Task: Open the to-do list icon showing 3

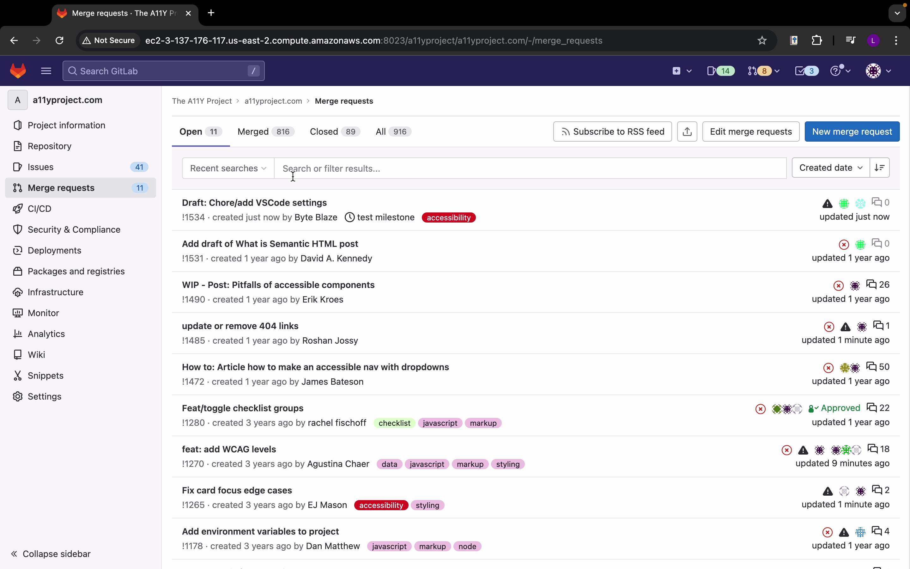Action: point(806,71)
